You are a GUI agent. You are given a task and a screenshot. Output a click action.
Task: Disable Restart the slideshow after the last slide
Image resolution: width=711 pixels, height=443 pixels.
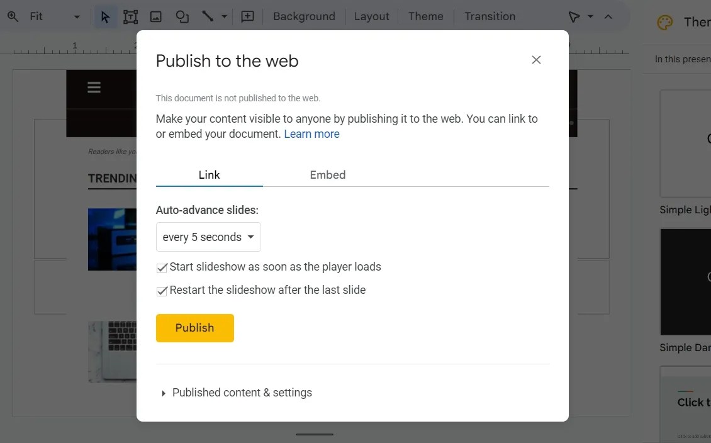point(162,291)
